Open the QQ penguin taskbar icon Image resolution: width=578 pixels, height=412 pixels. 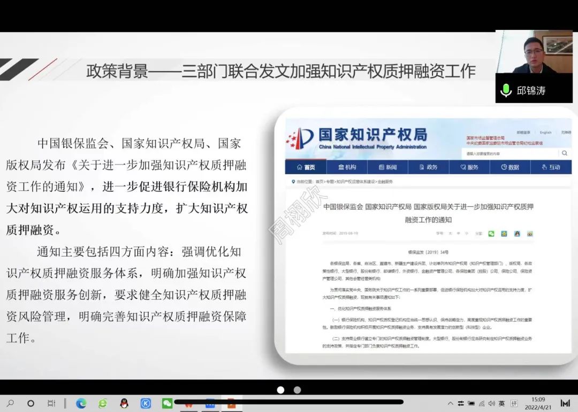pyautogui.click(x=124, y=403)
